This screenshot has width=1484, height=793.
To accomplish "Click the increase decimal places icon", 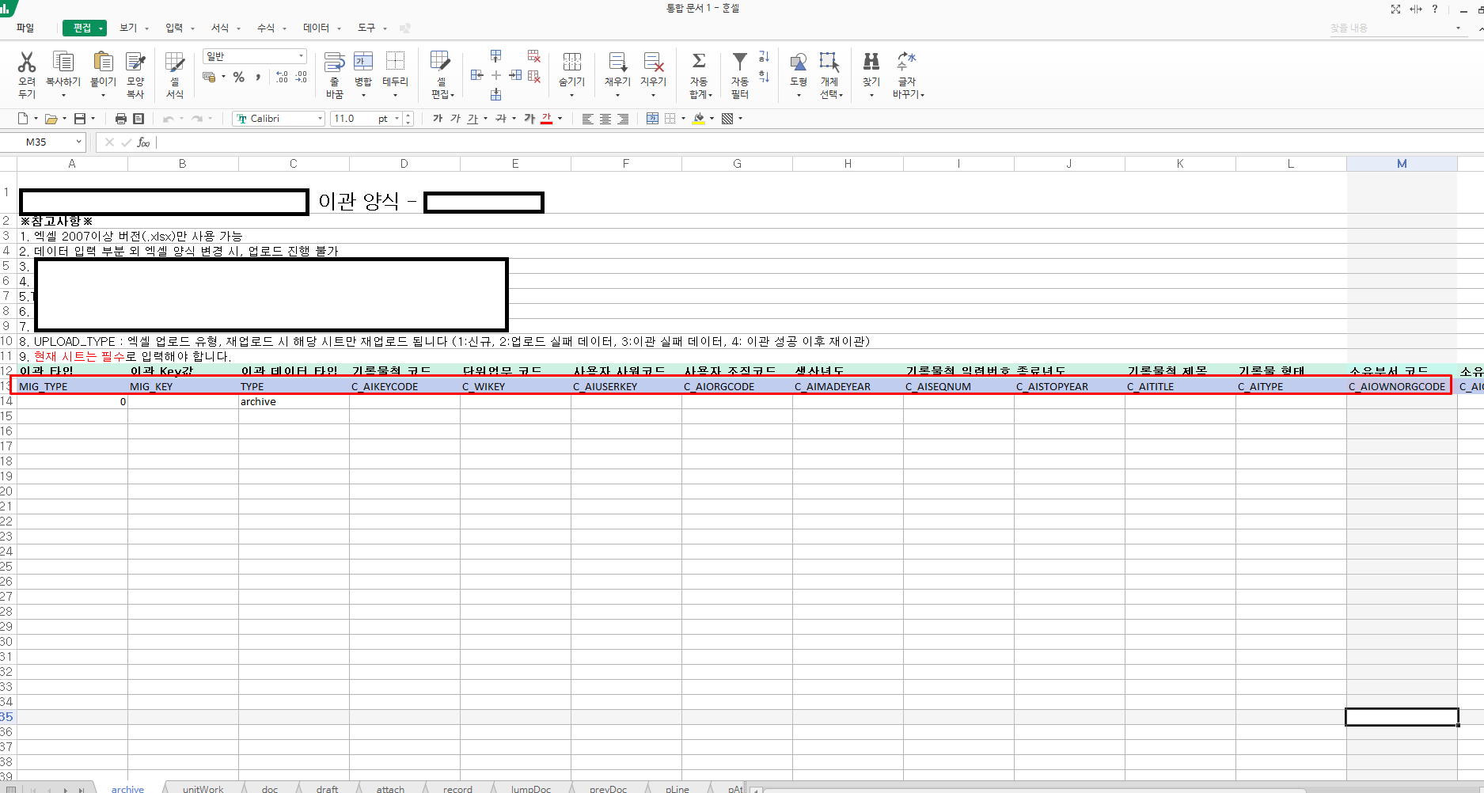I will pos(282,77).
